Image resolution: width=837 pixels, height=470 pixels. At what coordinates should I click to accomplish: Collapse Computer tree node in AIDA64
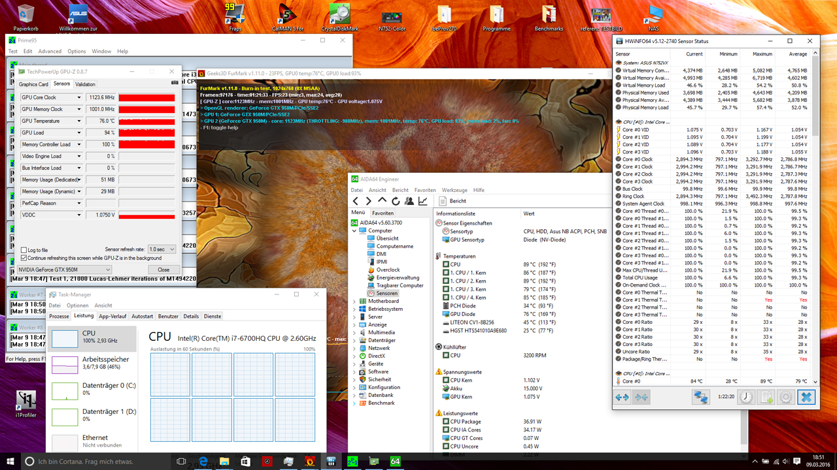click(355, 230)
